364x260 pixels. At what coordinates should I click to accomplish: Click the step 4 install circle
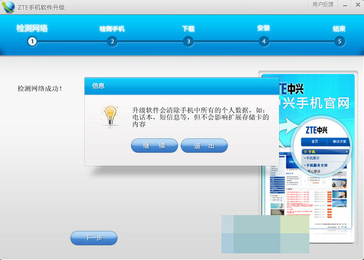pos(263,41)
